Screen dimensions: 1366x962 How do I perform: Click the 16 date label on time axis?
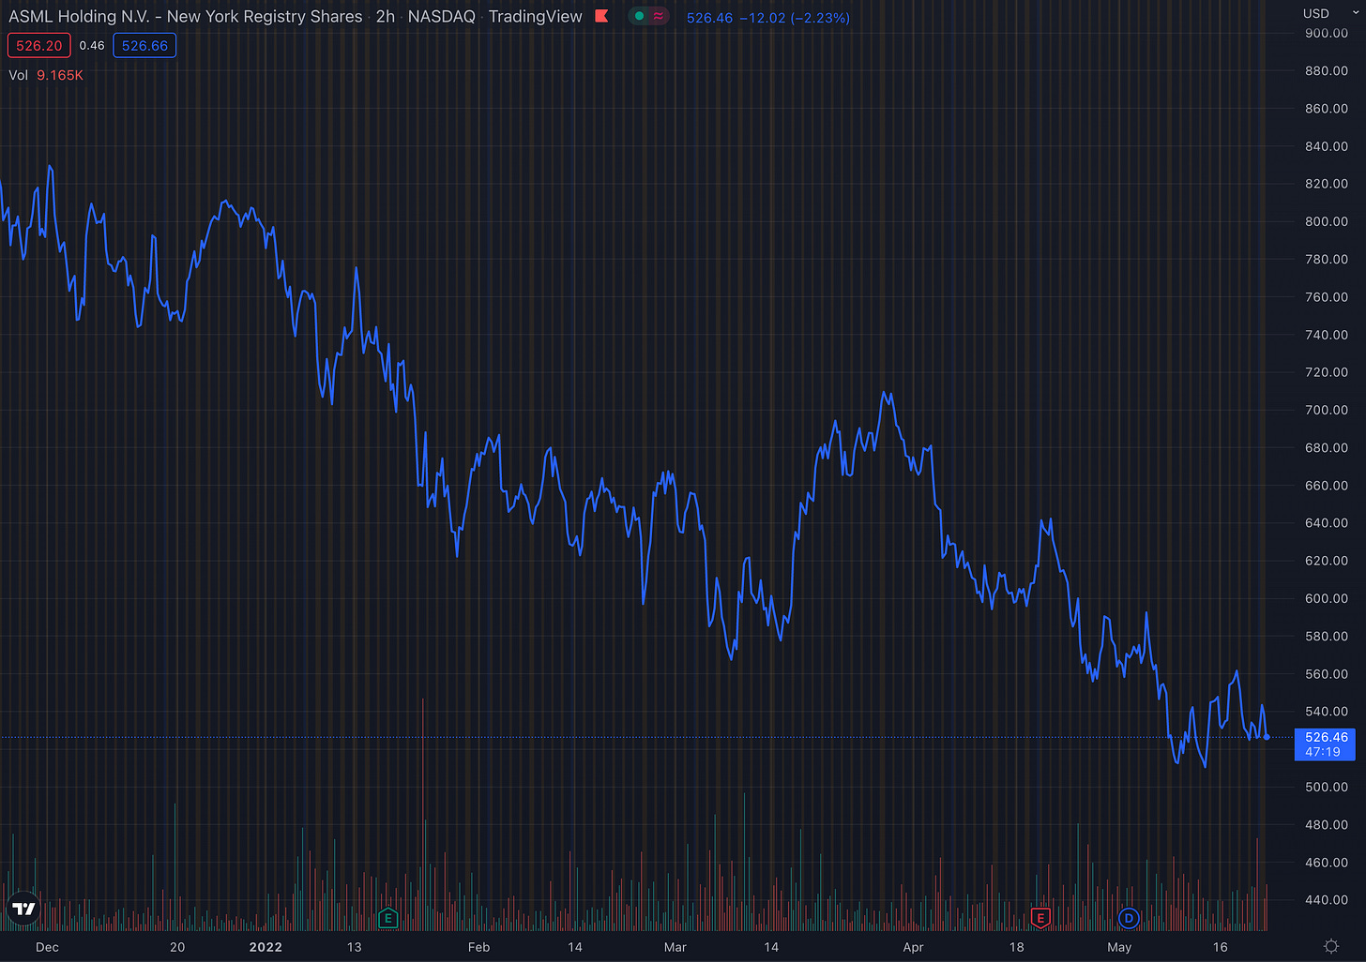[x=1220, y=947]
